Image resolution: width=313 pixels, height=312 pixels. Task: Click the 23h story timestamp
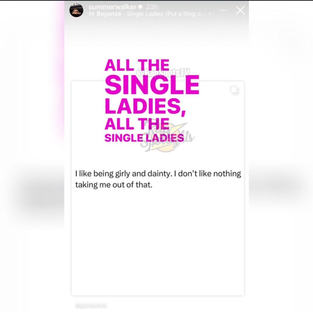pyautogui.click(x=152, y=7)
